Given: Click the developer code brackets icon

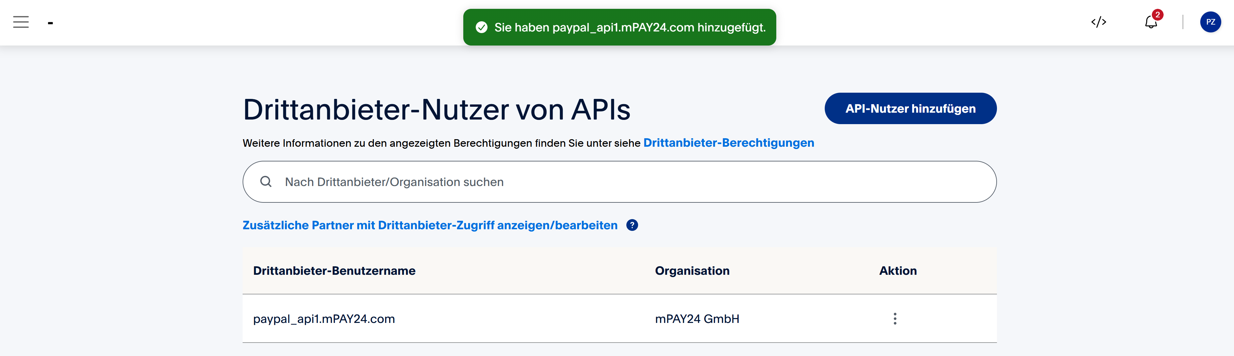Looking at the screenshot, I should pos(1098,22).
